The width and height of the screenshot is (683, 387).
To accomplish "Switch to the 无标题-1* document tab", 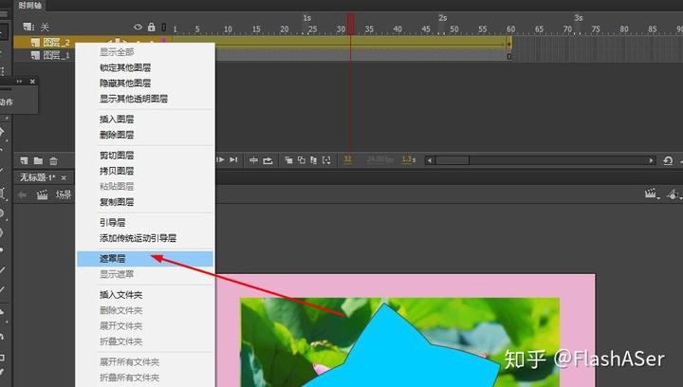I will (38, 177).
